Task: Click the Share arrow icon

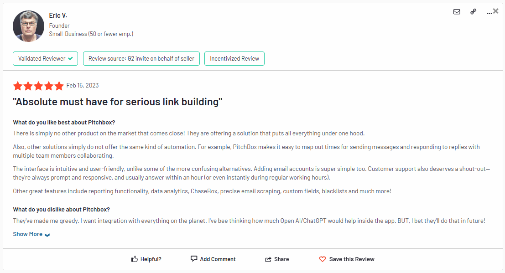Action: coord(269,258)
